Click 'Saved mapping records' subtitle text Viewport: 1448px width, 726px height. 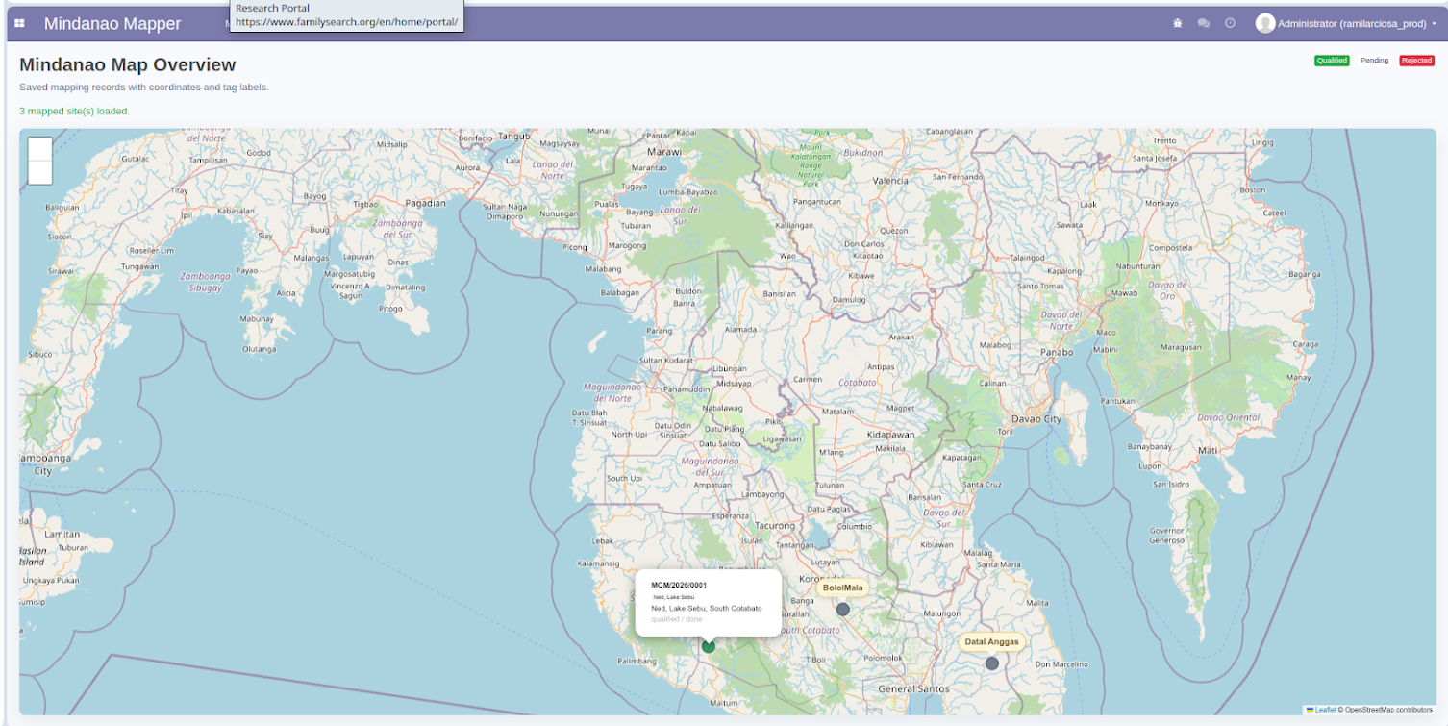144,87
